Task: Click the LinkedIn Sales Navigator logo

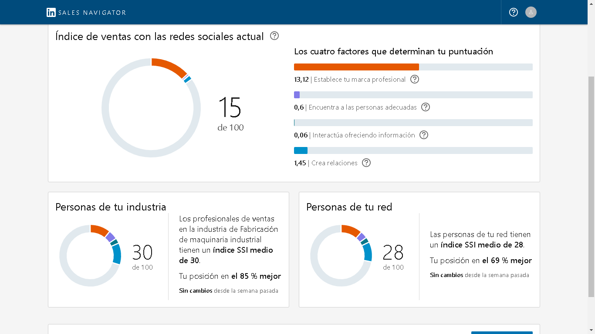Action: [x=86, y=12]
